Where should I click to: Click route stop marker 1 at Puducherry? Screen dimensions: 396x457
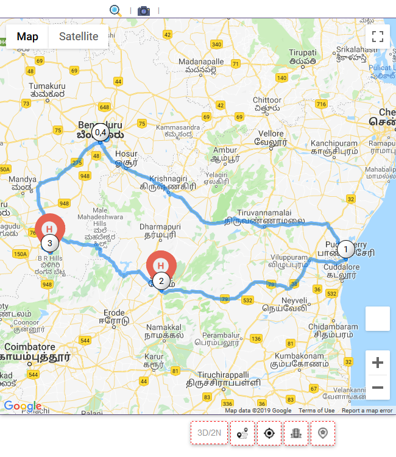[346, 249]
